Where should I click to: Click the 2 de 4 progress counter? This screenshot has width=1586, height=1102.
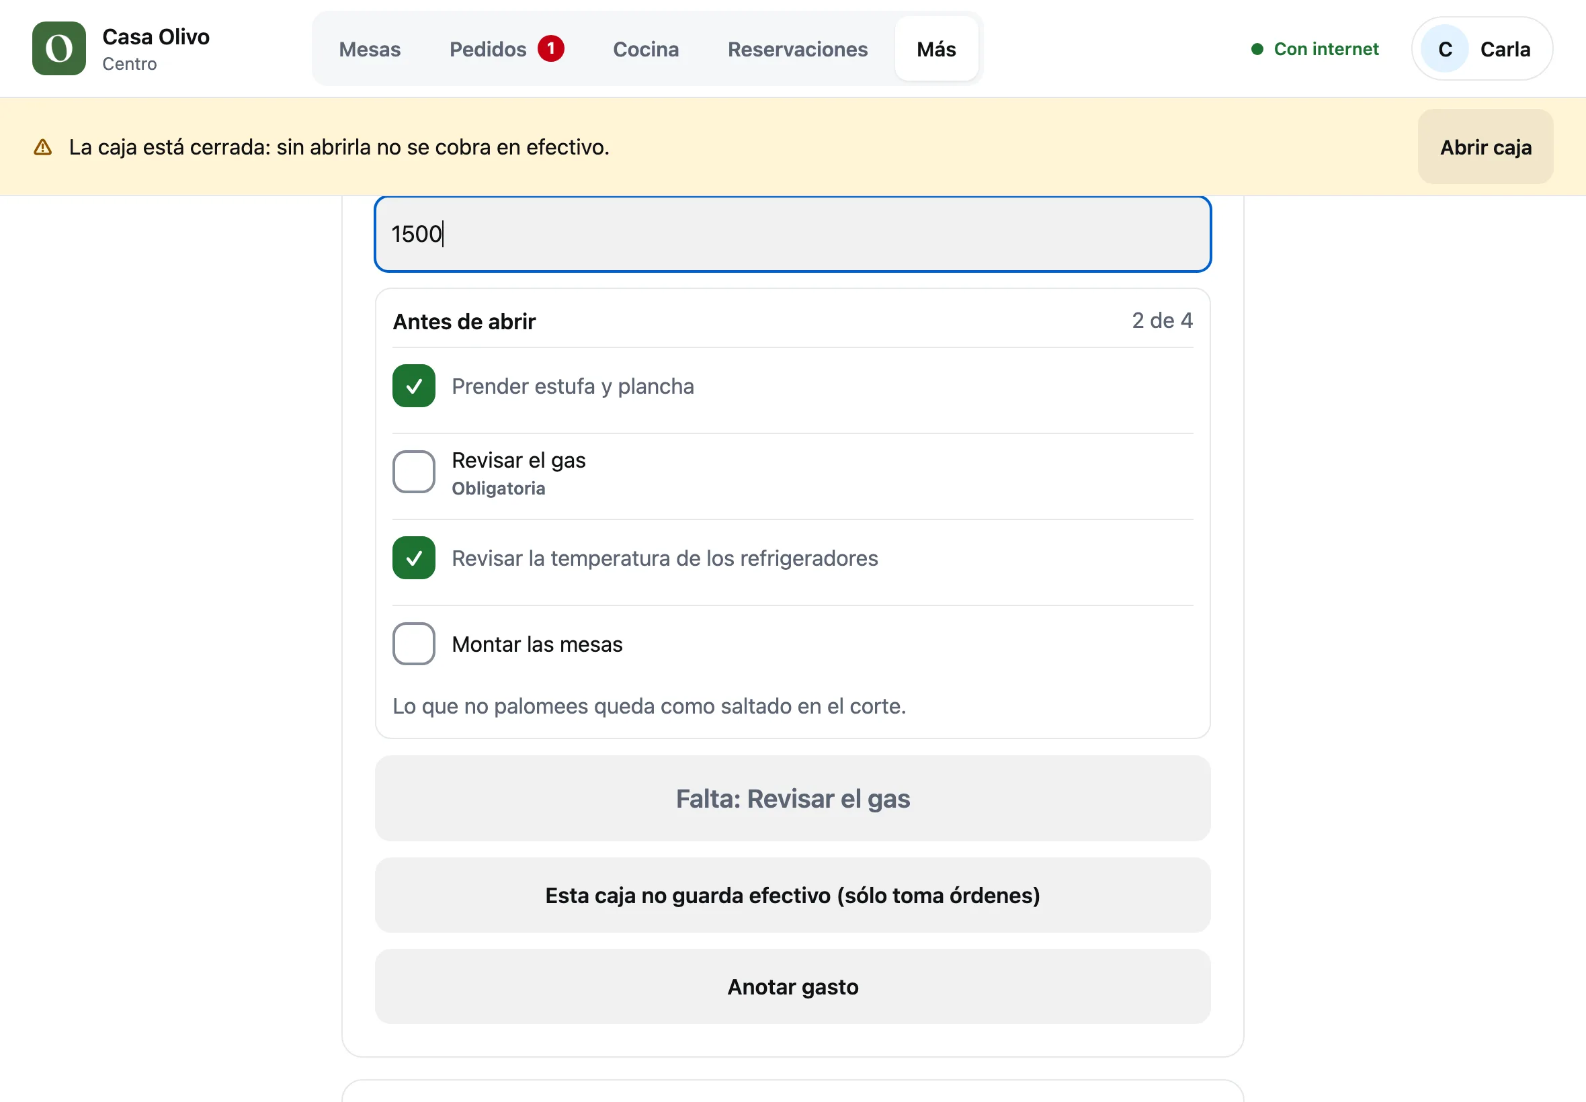coord(1162,321)
